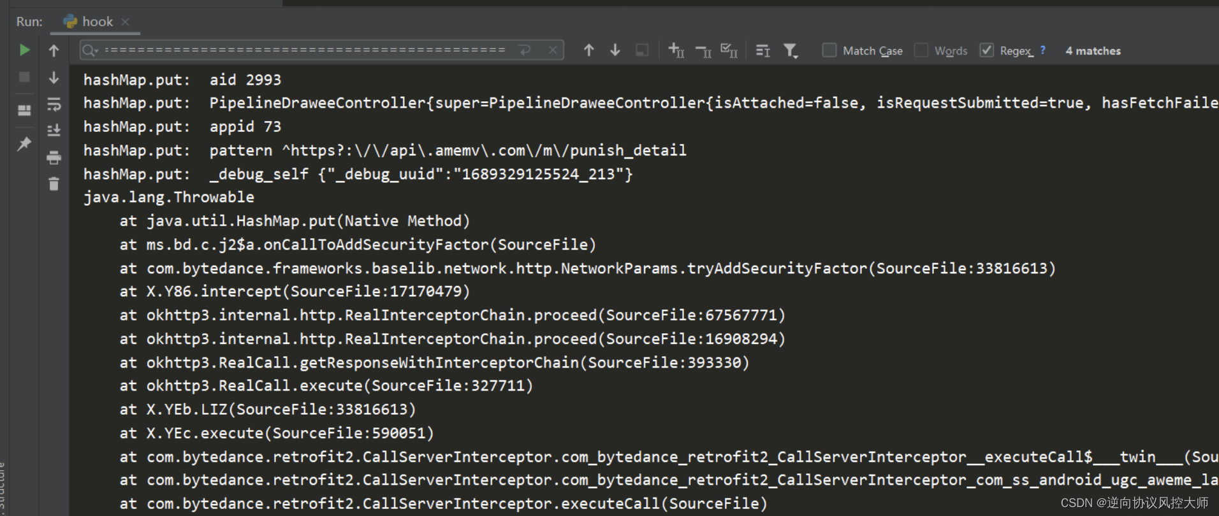Click the 'Run:' panel label
Screen dimensions: 1219x516
click(x=29, y=22)
